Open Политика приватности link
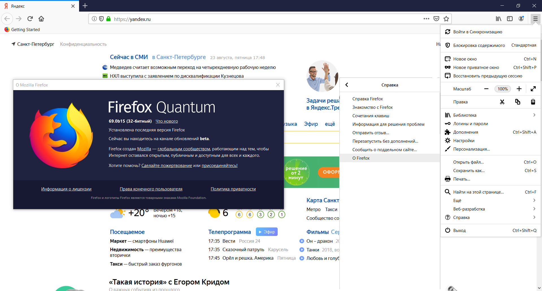Viewport: 542px width, 291px height. pyautogui.click(x=233, y=189)
